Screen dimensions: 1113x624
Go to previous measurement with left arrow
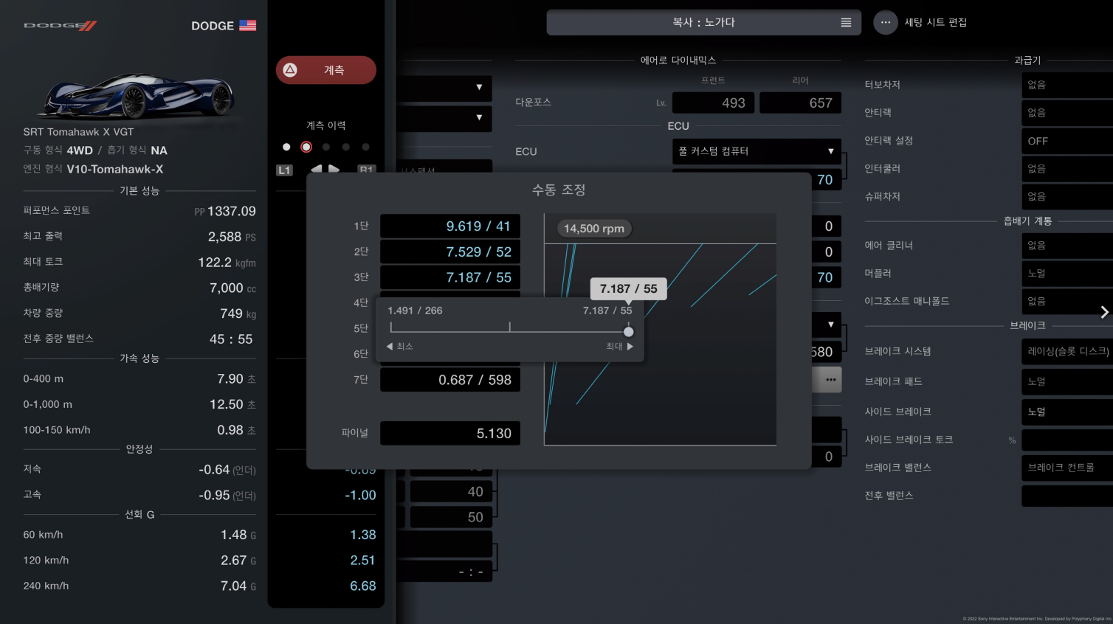[x=316, y=170]
